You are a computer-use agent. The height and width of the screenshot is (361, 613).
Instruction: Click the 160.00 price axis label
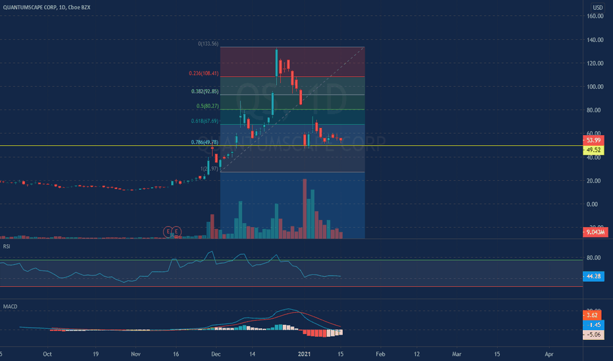(x=595, y=16)
